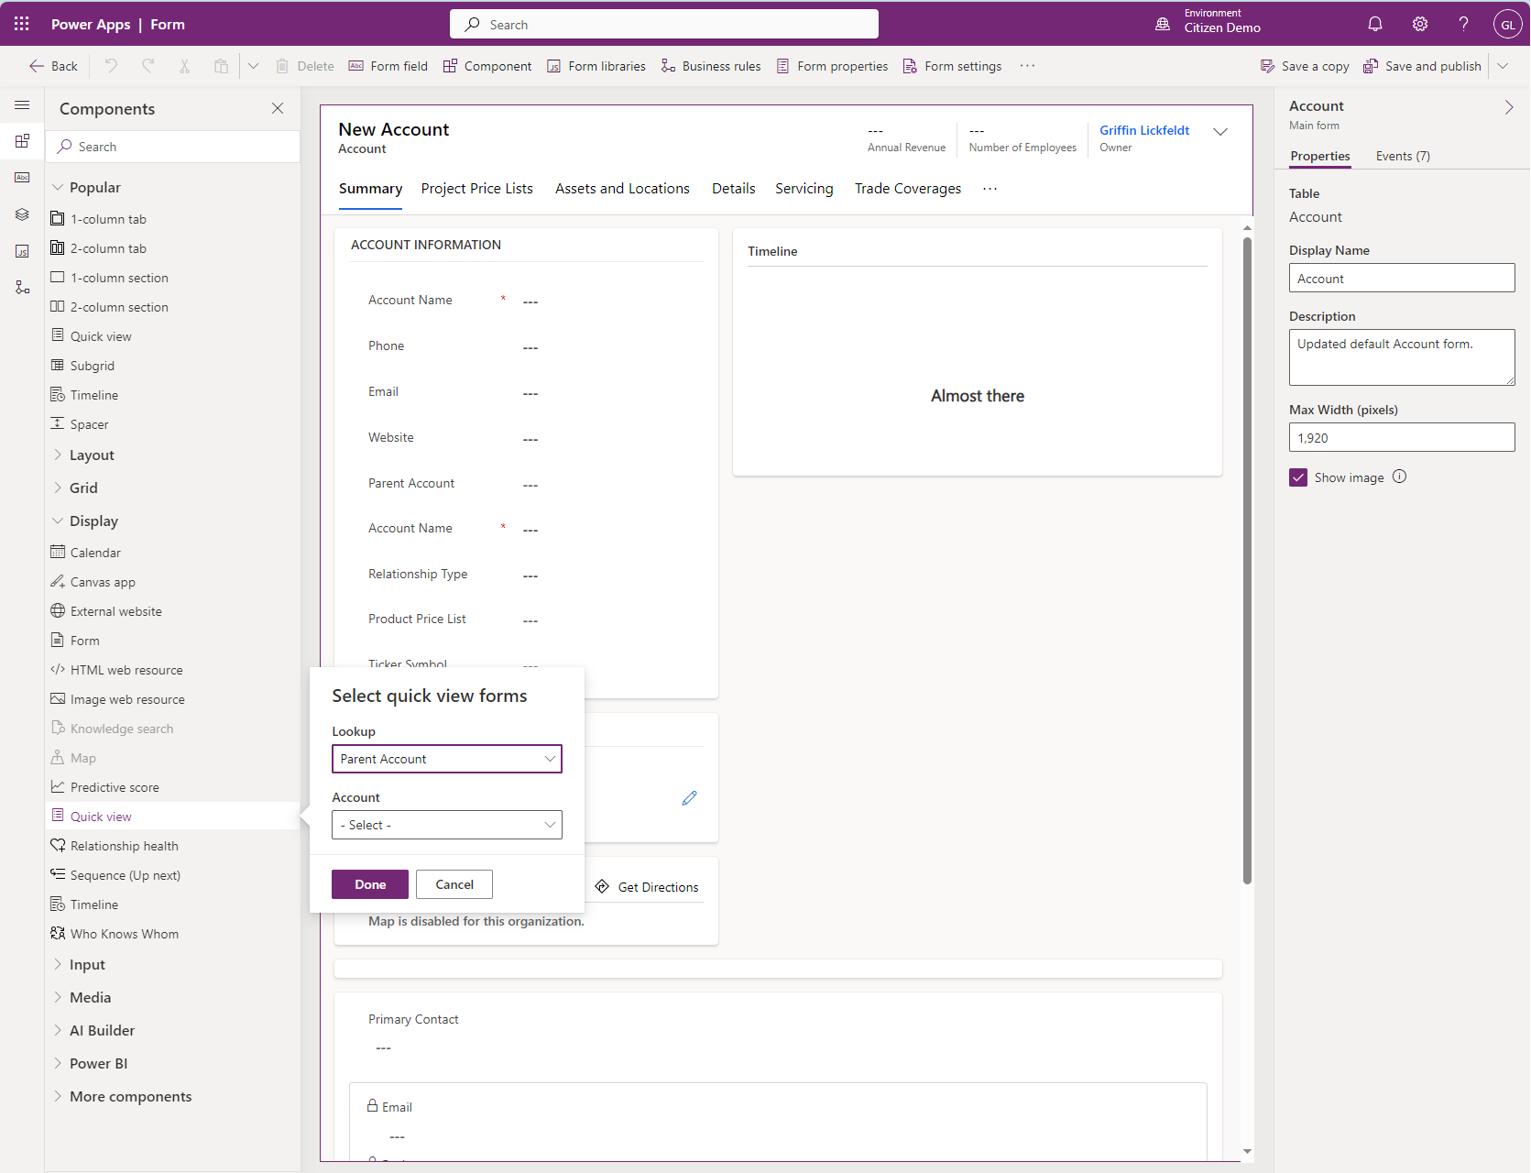Click inside the Max Width pixels field
Viewport: 1531px width, 1173px height.
pos(1401,437)
